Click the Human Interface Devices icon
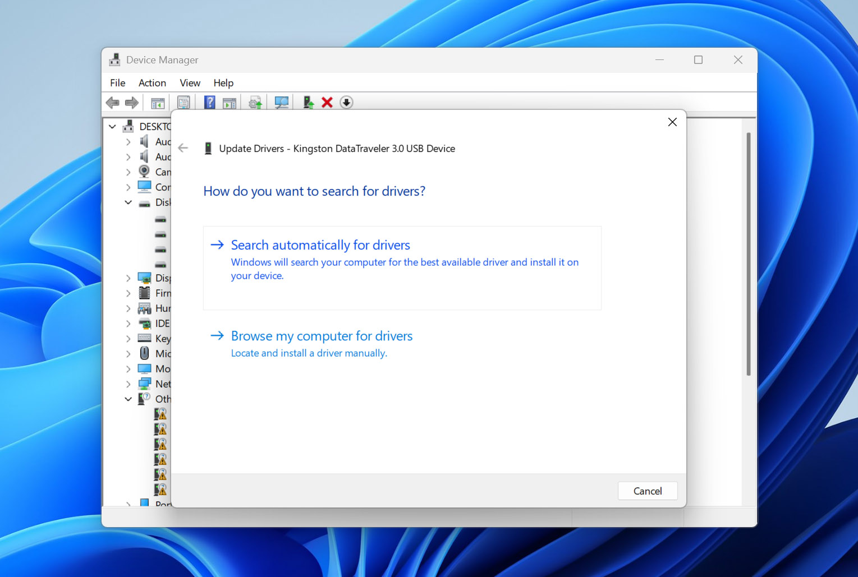 pos(144,308)
